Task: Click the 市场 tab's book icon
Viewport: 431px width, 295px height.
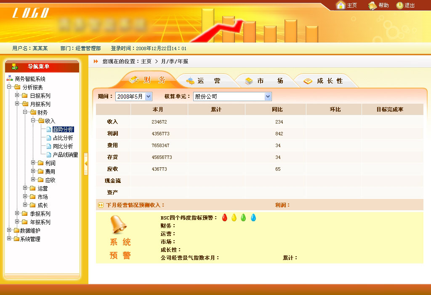Action: point(249,81)
